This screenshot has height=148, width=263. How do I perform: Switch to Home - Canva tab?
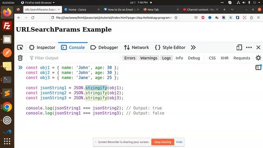[x=81, y=9]
